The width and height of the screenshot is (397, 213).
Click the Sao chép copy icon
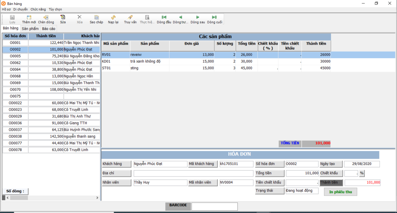97,17
